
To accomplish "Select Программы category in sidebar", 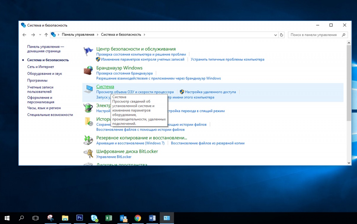I will click(x=37, y=80).
